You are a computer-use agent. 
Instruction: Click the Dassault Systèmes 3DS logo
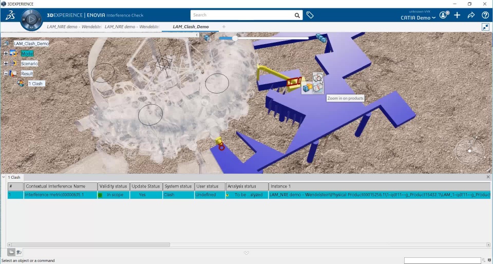point(10,15)
